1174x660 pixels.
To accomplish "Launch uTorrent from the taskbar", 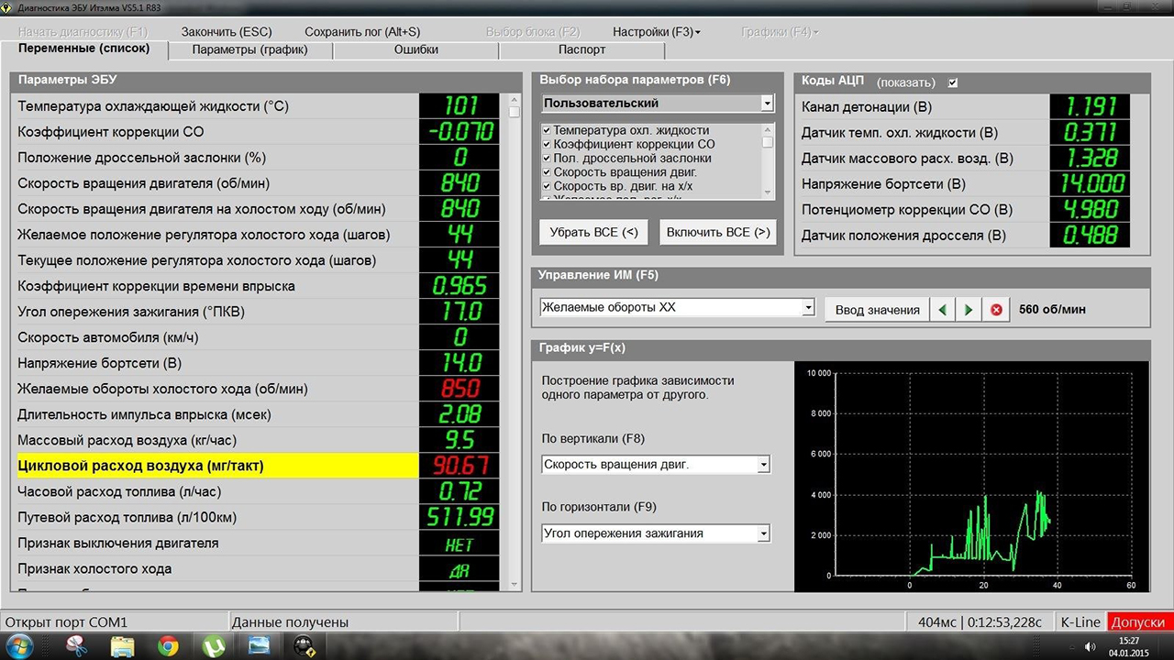I will click(x=213, y=646).
